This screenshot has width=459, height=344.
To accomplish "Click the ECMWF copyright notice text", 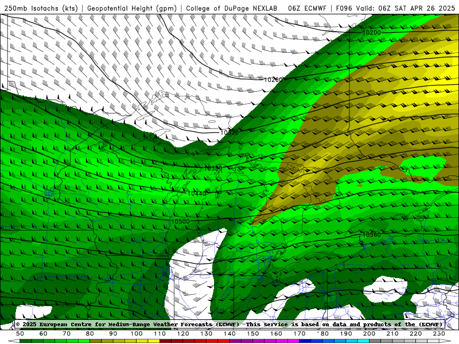I will click(229, 325).
